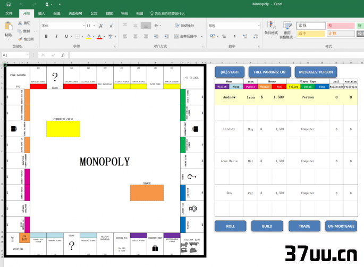
Task: Open Format as Table menu
Action: [x=287, y=30]
